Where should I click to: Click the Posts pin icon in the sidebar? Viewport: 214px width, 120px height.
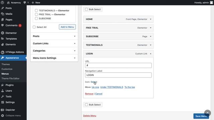tap(2, 8)
